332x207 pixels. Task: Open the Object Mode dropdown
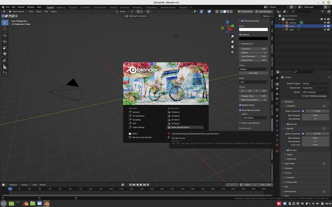[x=18, y=11]
